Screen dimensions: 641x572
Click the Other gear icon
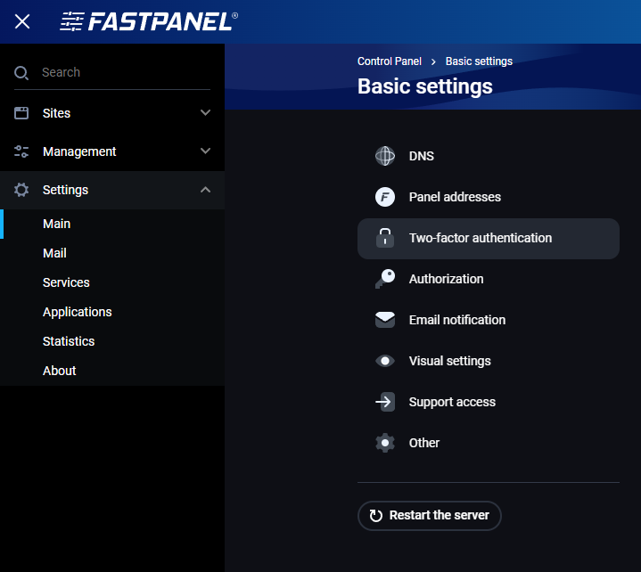(x=384, y=443)
